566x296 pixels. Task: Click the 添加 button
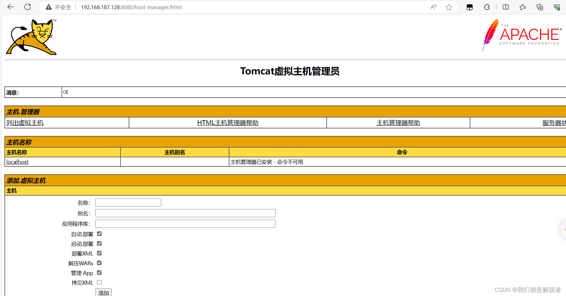[104, 293]
